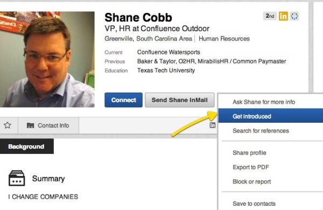Click Send Shane InMail button
This screenshot has height=210, width=323.
tap(180, 100)
